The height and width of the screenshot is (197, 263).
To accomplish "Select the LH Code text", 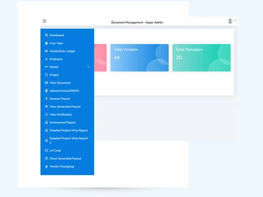I will 55,150.
